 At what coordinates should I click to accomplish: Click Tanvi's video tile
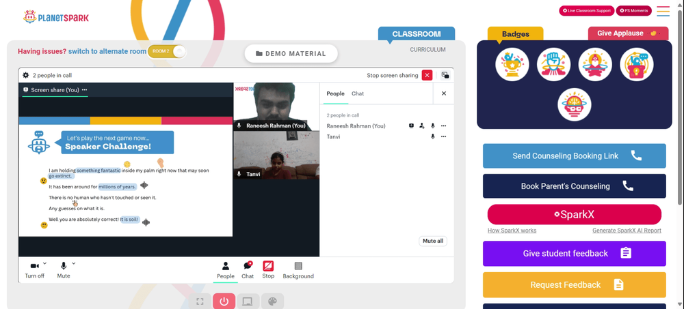[276, 156]
